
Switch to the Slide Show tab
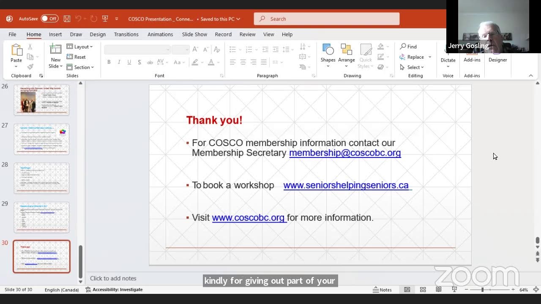click(x=194, y=34)
